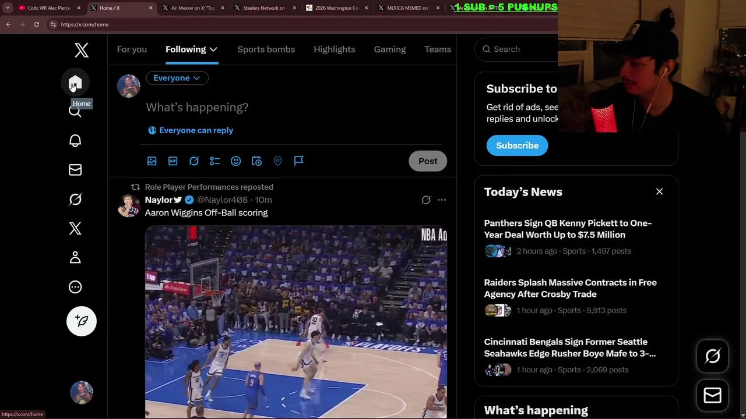This screenshot has width=746, height=419.
Task: Open the browser tab list dropdown arrow
Action: click(x=8, y=8)
